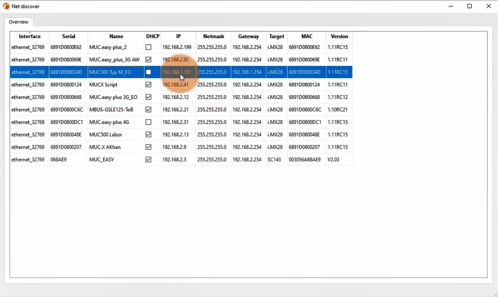Click the Version column header
498x297 pixels.
339,36
